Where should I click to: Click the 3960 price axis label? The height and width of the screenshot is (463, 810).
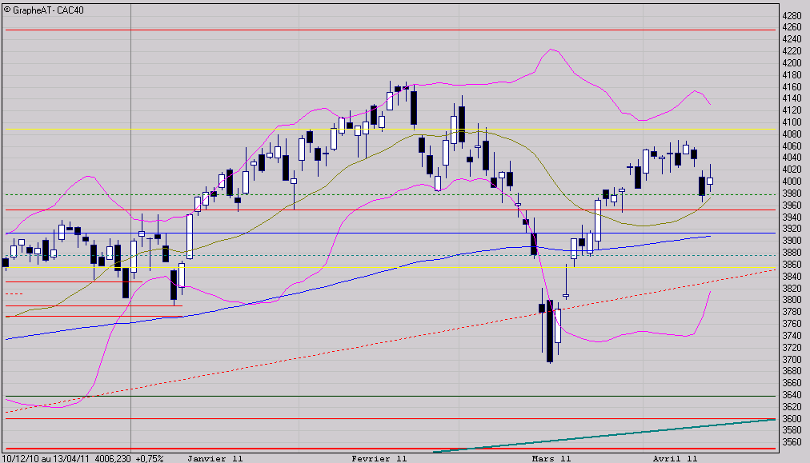coord(792,206)
